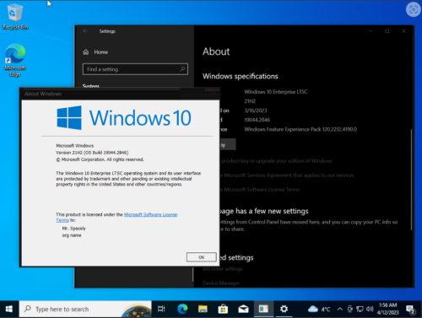The height and width of the screenshot is (318, 422).
Task: Click the network tray icon
Action: click(360, 309)
